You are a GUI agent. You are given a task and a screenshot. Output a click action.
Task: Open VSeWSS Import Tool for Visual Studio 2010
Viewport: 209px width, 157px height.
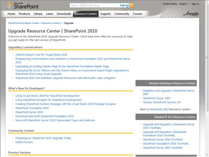tap(41, 55)
